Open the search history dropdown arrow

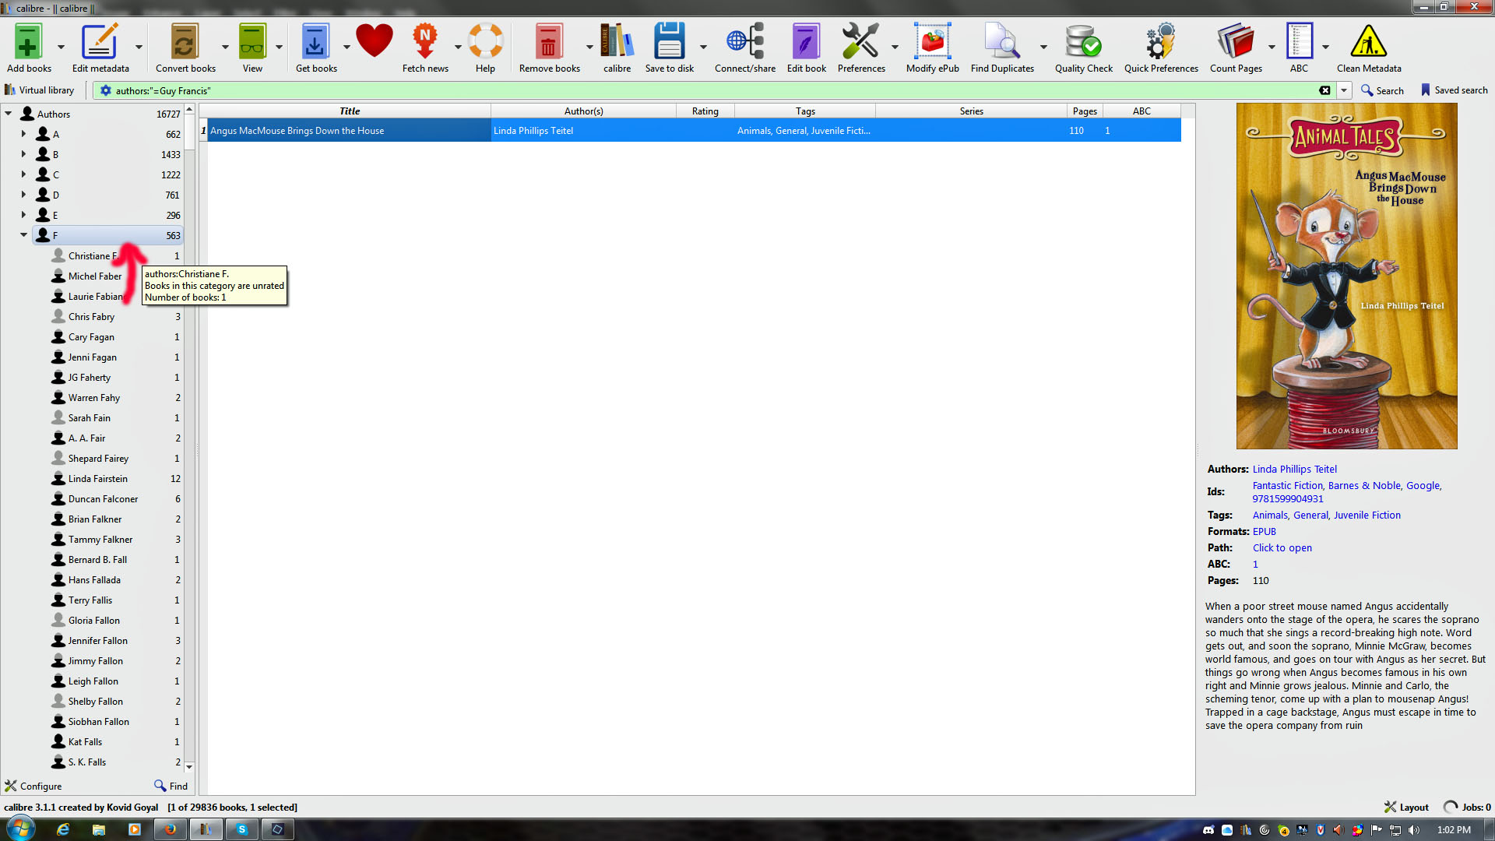(1344, 90)
